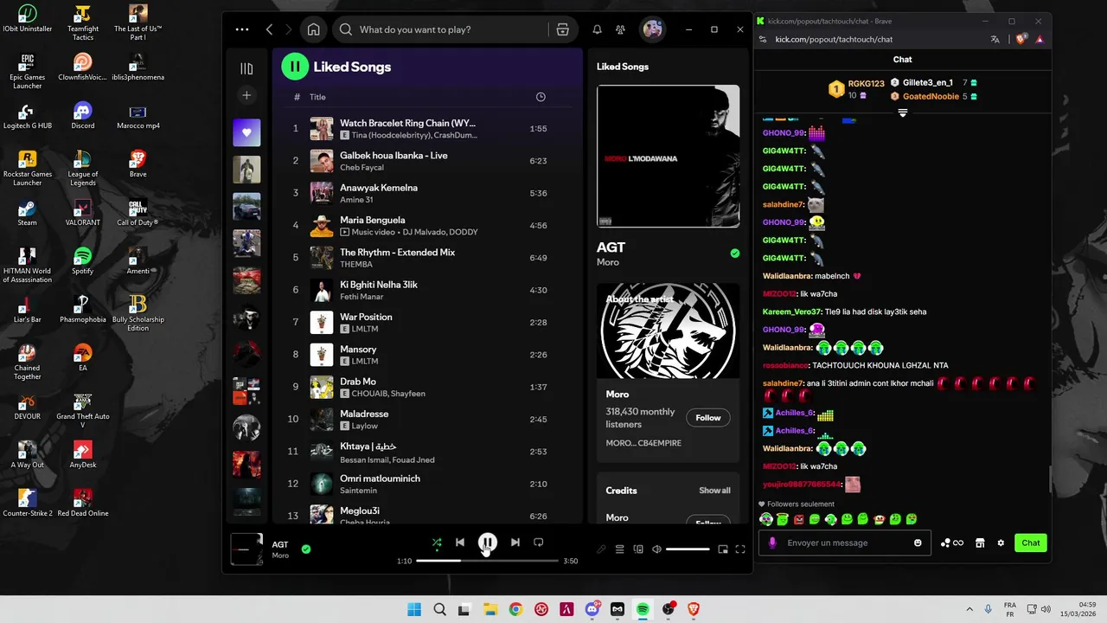Pause the AGT song in player bar

coord(488,543)
